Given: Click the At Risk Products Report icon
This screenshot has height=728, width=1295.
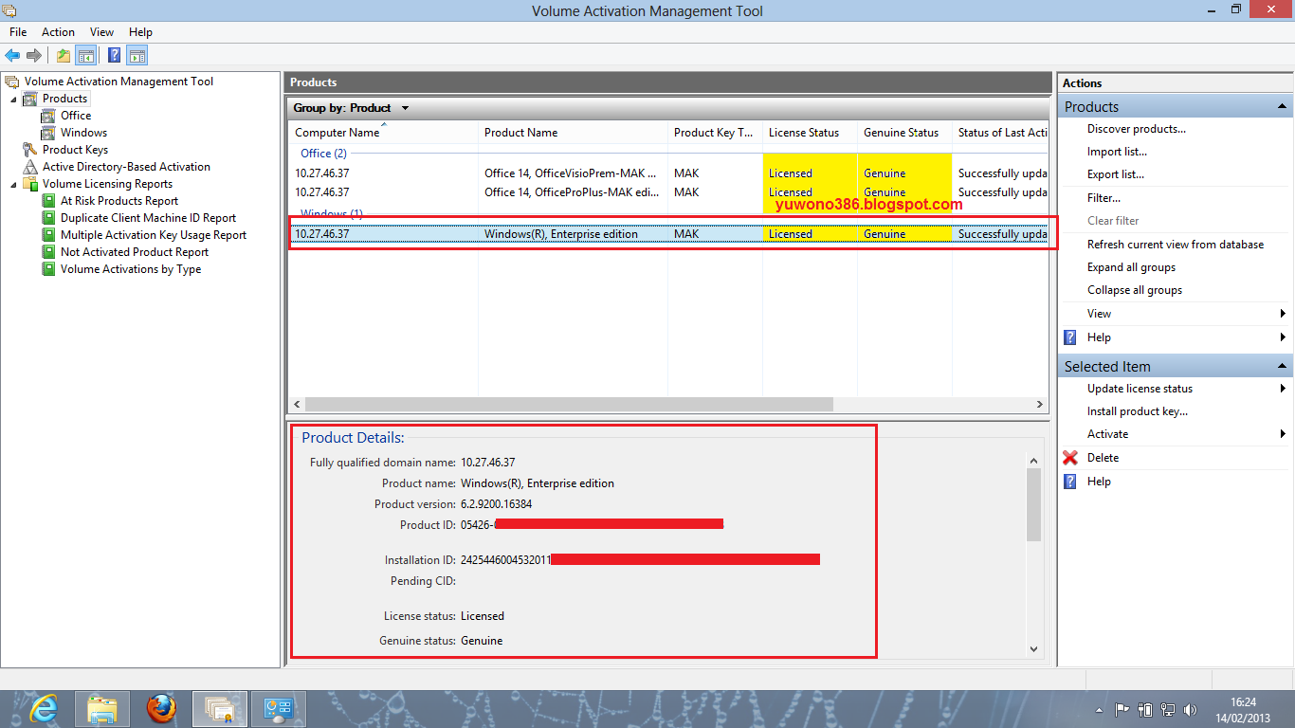Looking at the screenshot, I should pyautogui.click(x=48, y=201).
